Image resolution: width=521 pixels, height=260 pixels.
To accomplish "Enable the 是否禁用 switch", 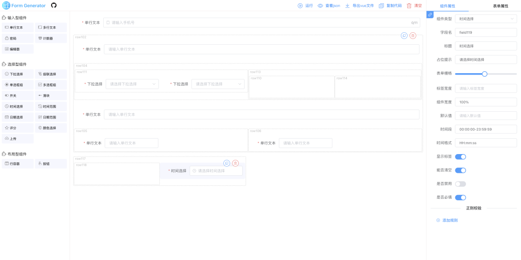I will click(460, 184).
